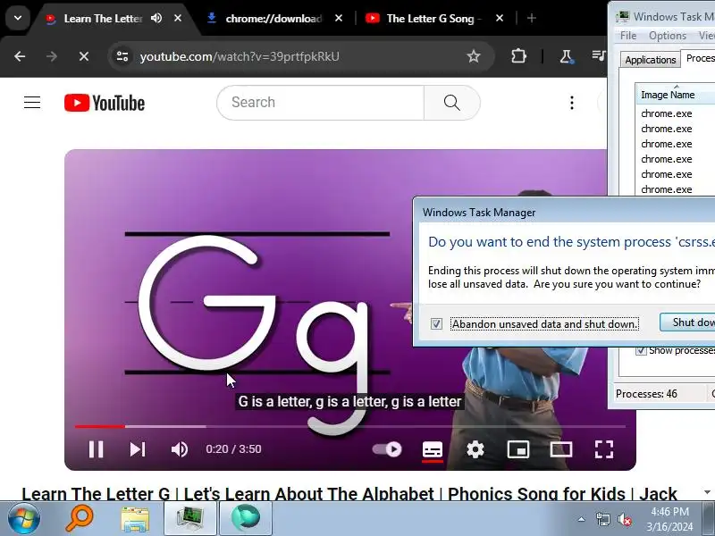The width and height of the screenshot is (715, 536).
Task: Enter full screen video mode
Action: click(604, 449)
